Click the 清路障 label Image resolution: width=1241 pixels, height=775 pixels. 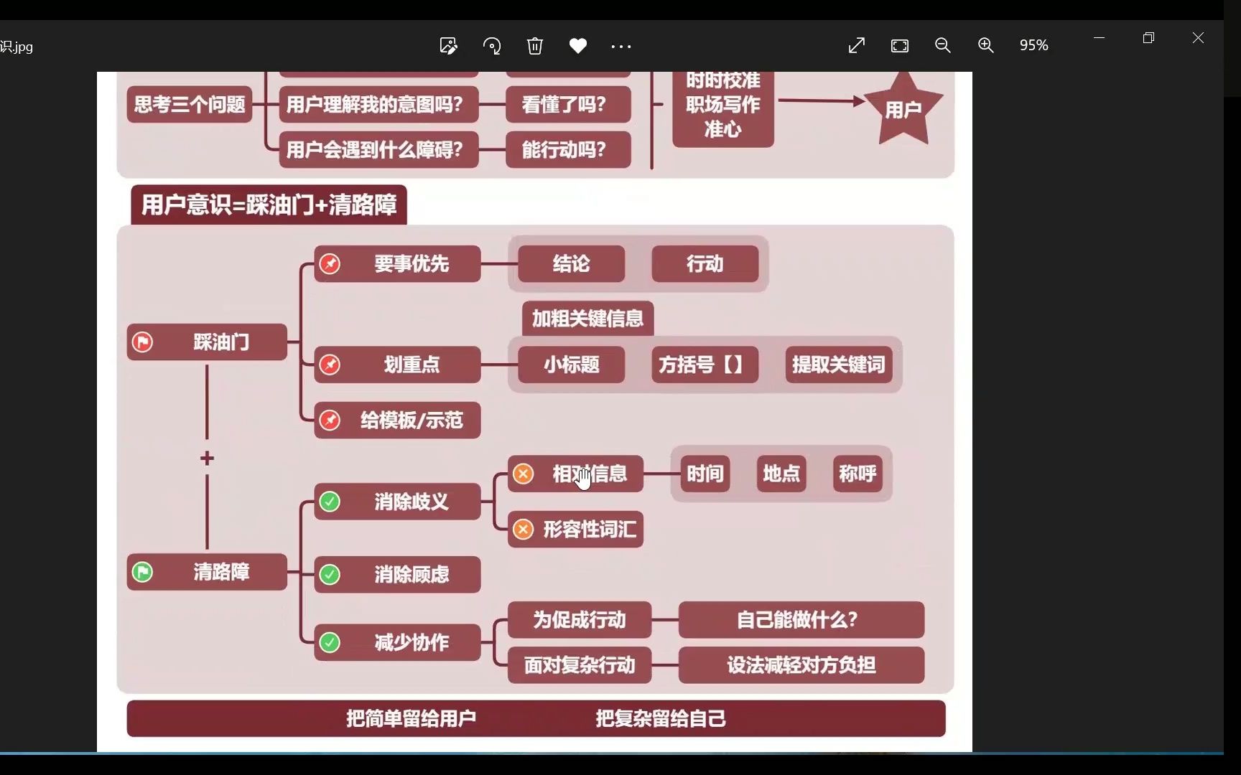pyautogui.click(x=221, y=572)
